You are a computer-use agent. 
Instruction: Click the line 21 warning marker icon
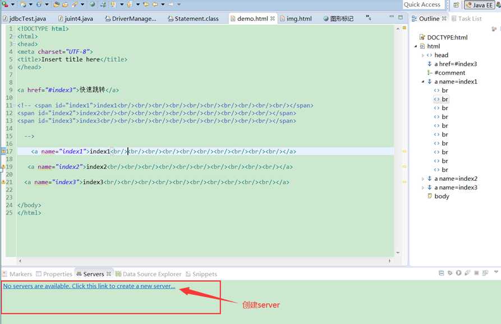(x=3, y=182)
